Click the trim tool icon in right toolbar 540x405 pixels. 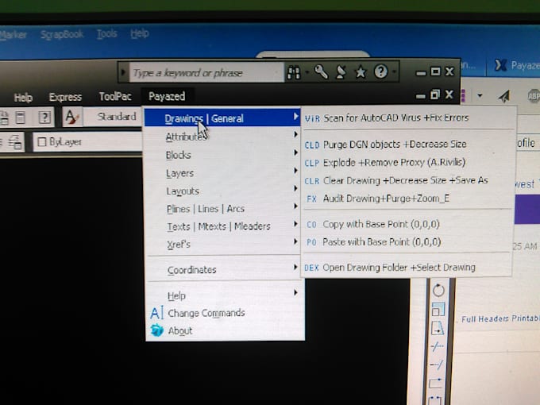click(x=437, y=346)
